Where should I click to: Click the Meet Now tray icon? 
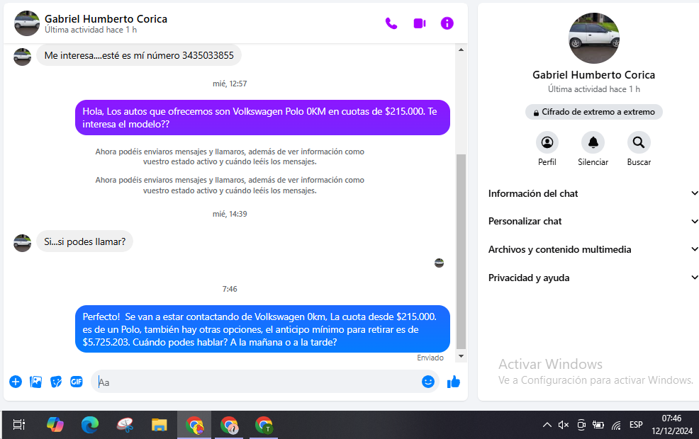(x=581, y=425)
